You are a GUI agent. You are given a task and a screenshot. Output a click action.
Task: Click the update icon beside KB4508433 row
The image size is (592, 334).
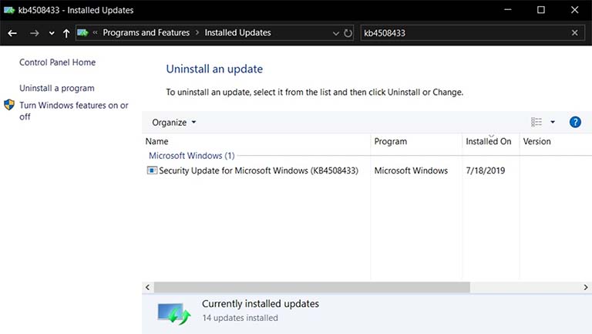point(152,170)
